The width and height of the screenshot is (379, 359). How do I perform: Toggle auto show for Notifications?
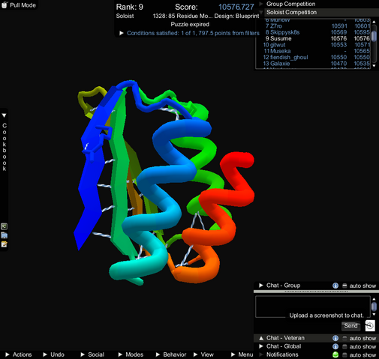coord(344,355)
